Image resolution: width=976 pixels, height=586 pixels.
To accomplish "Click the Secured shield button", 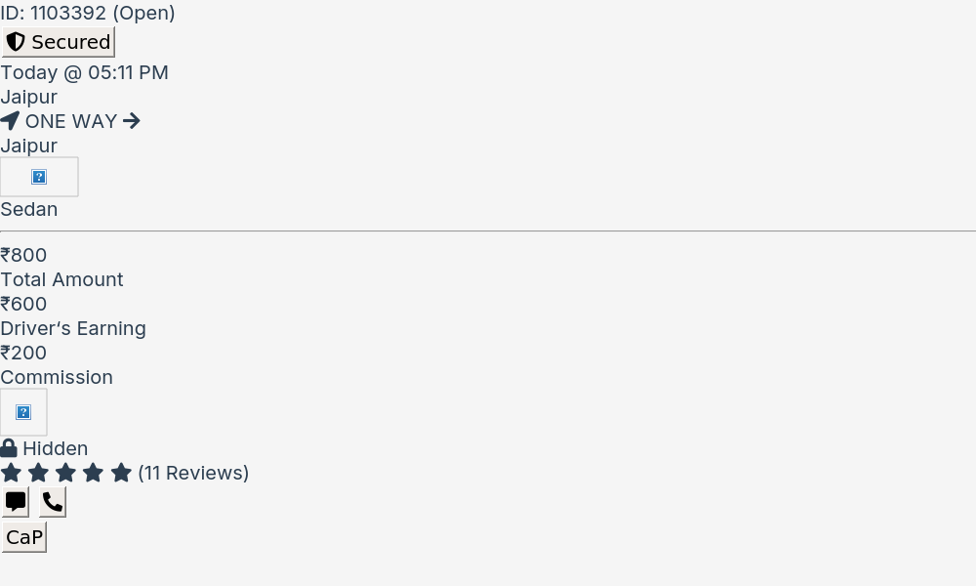I will click(59, 42).
